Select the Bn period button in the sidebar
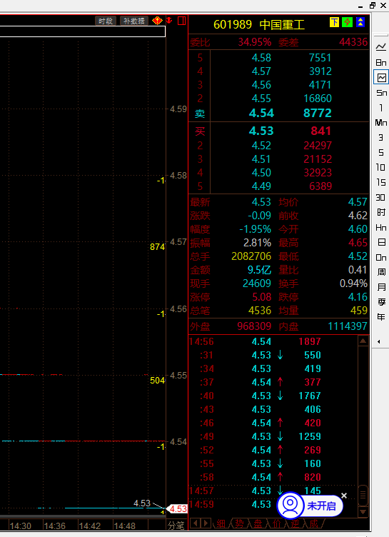Image resolution: width=389 pixels, height=537 pixels. (x=381, y=62)
